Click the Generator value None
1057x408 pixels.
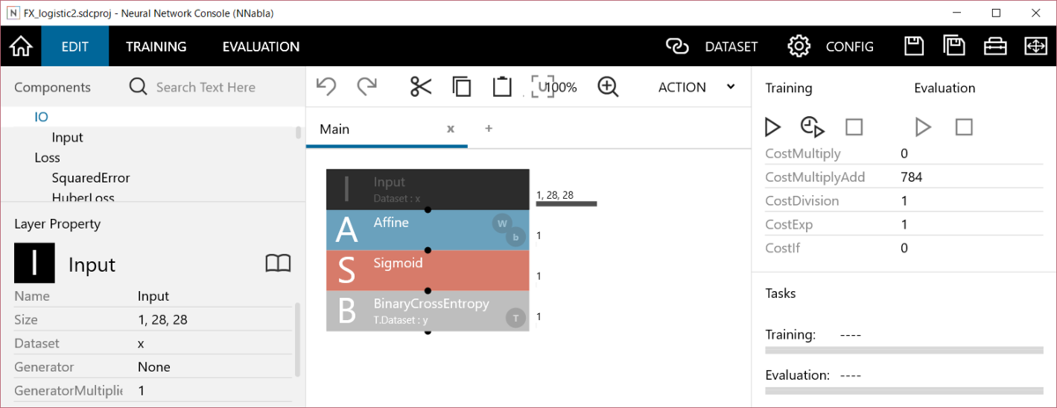(154, 367)
